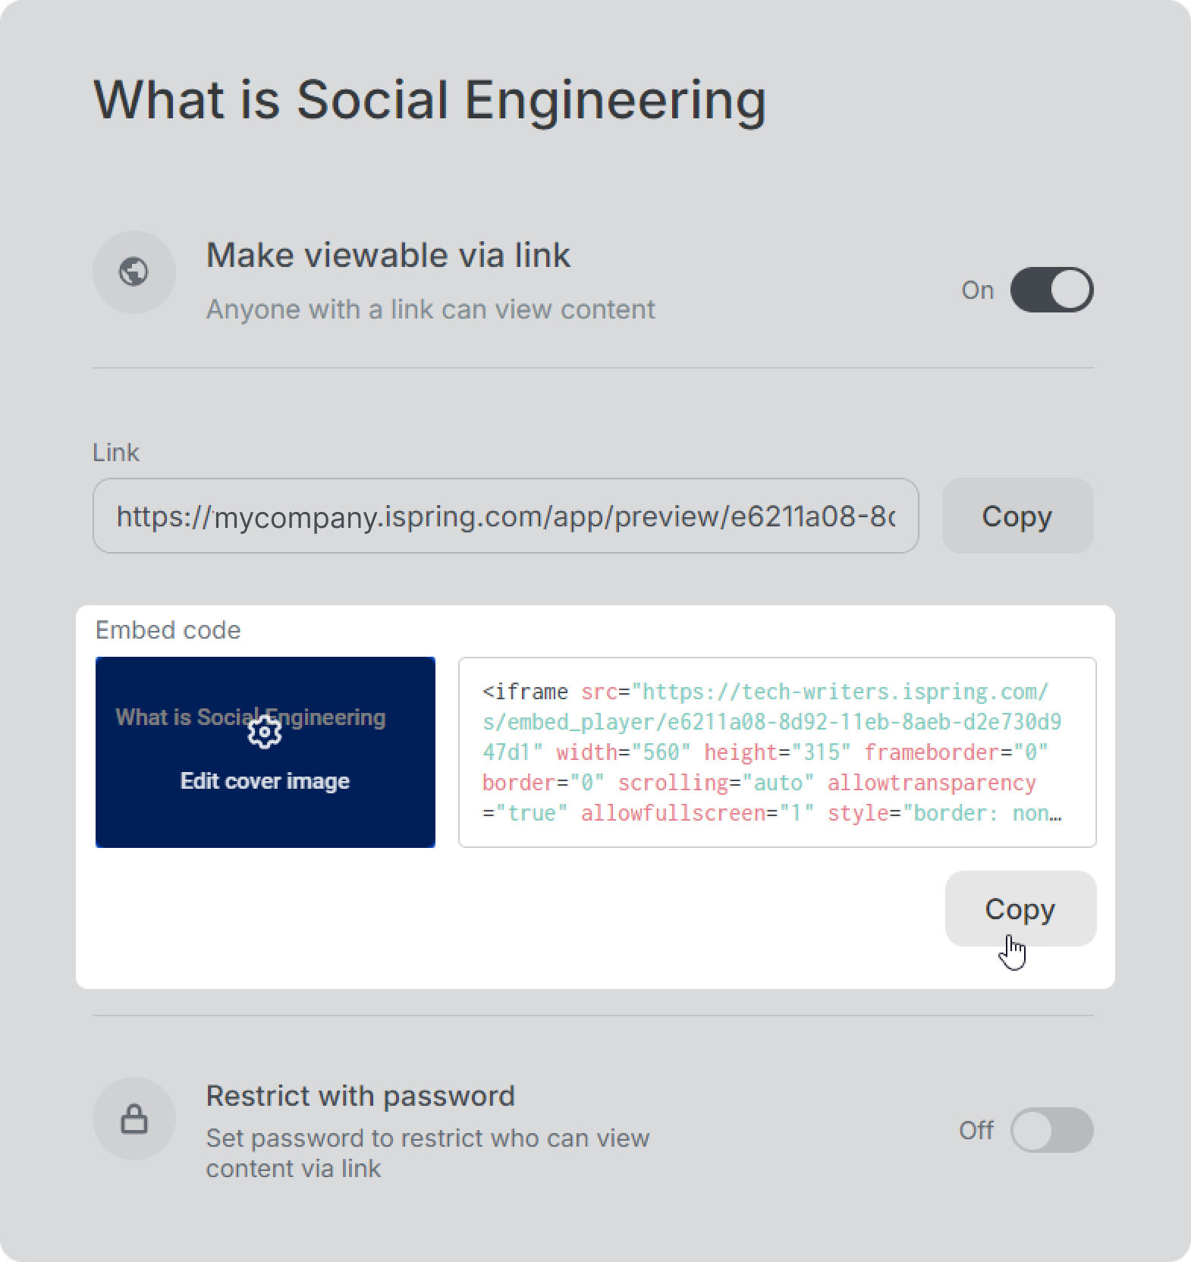Open Edit cover image thumbnail
The image size is (1191, 1262).
(266, 752)
